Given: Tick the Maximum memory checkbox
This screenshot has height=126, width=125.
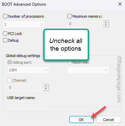Looking at the screenshot, I should 69,16.
